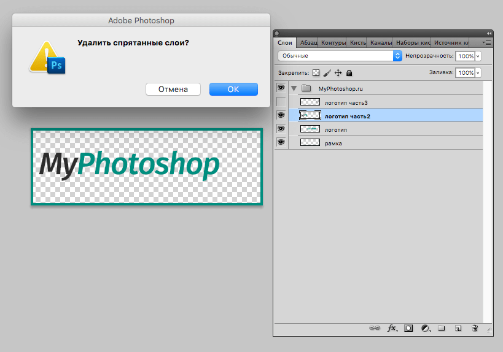The height and width of the screenshot is (352, 503).
Task: Add a layer mask
Action: click(x=408, y=329)
